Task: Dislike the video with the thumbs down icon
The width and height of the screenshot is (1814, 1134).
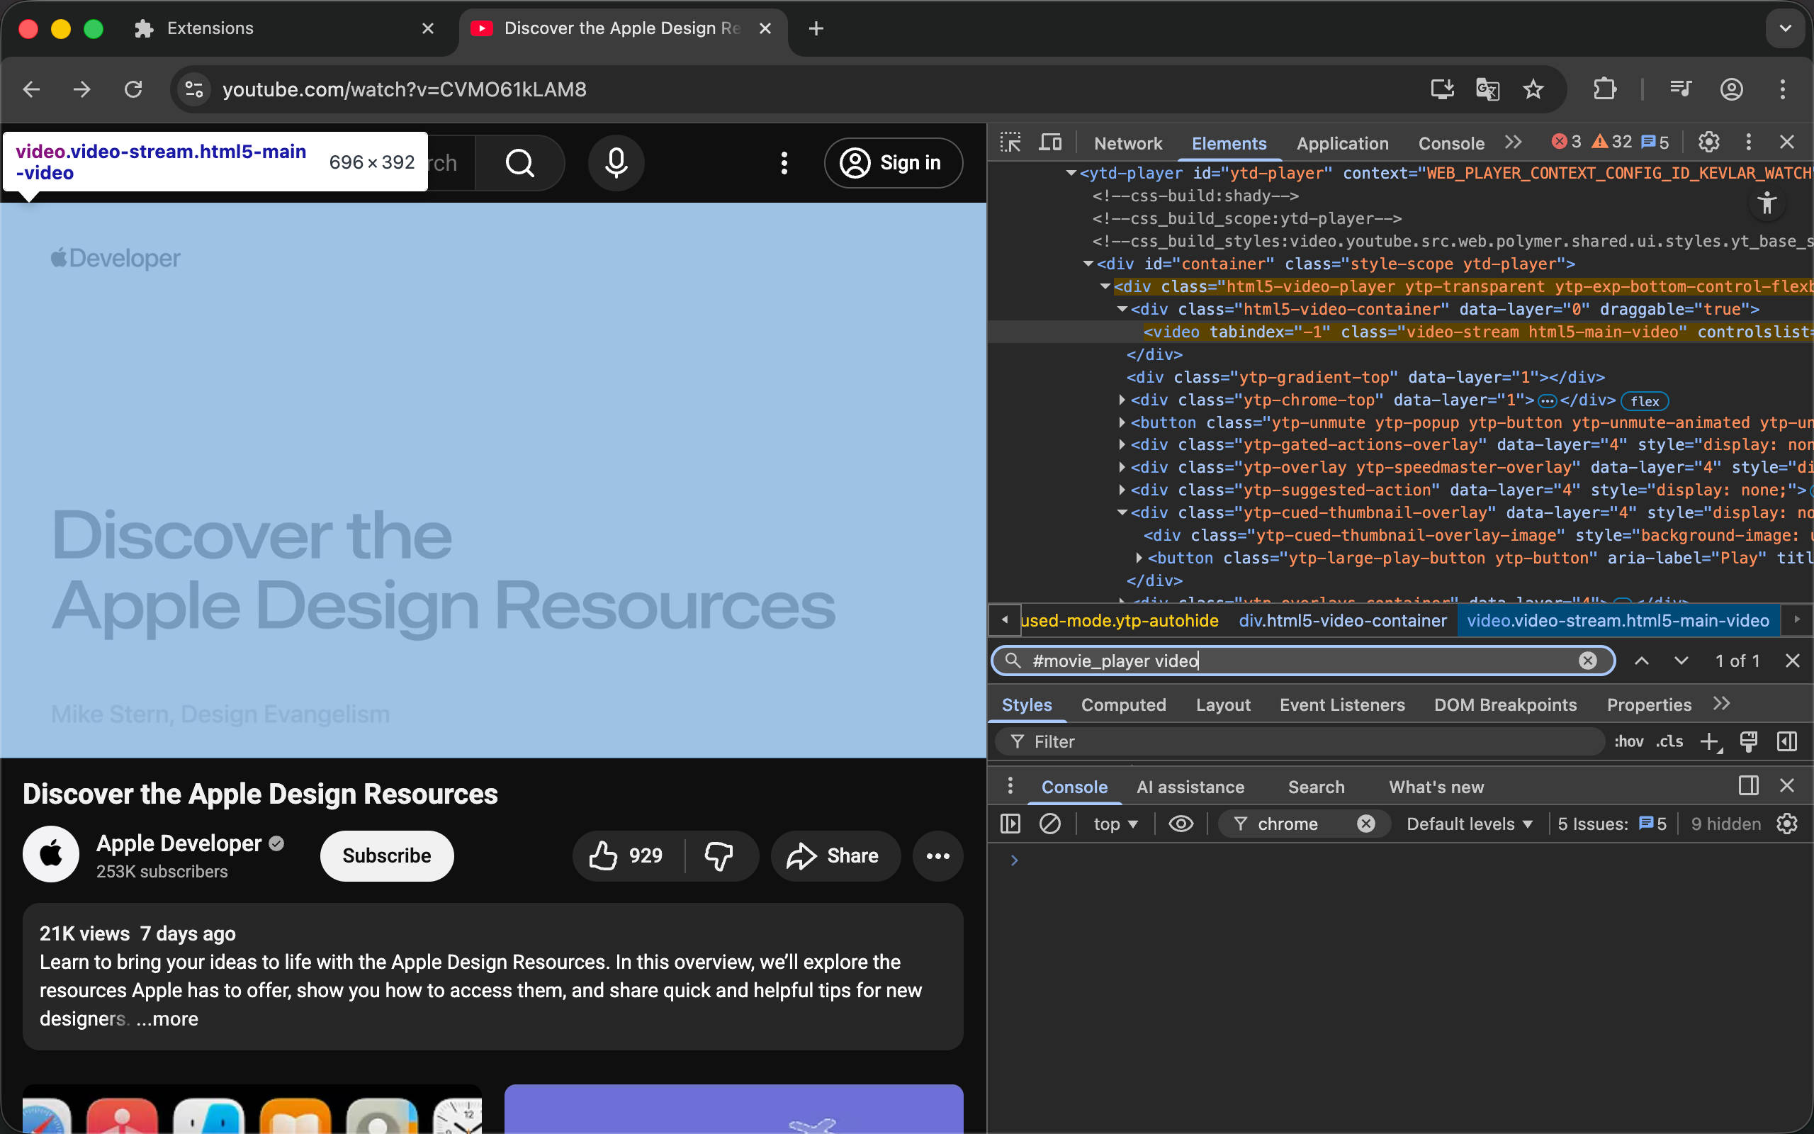Action: [719, 855]
